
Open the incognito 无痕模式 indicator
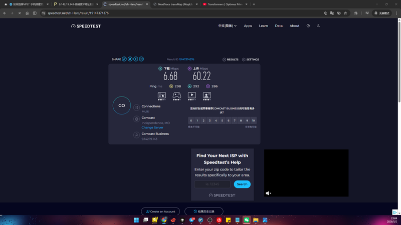[382, 13]
